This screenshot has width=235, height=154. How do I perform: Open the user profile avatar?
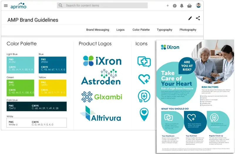(199, 5)
